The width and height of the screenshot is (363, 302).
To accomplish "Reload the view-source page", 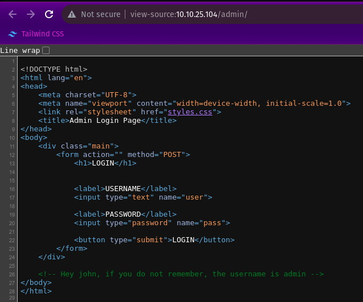I will [x=49, y=14].
